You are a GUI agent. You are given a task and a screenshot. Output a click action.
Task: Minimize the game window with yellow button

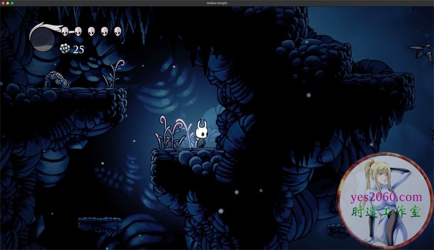click(x=8, y=3)
